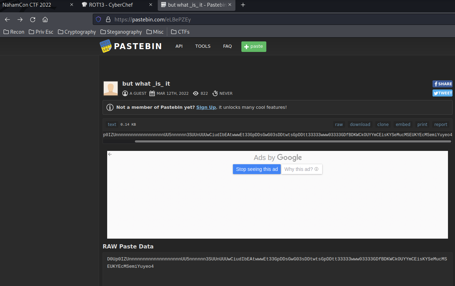
Task: Click the PASTEBIN wordmark
Action: pyautogui.click(x=138, y=46)
